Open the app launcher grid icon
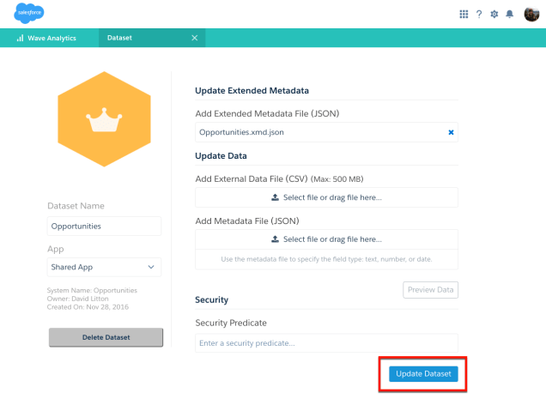This screenshot has width=546, height=411. click(464, 14)
